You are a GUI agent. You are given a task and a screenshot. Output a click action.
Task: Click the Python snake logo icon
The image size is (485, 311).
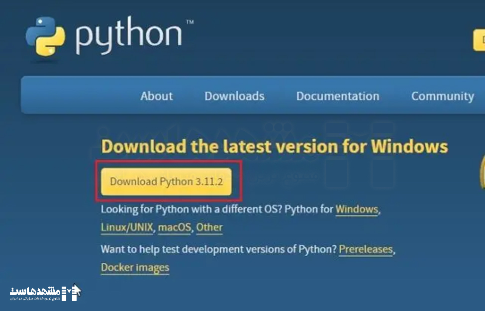coord(45,36)
